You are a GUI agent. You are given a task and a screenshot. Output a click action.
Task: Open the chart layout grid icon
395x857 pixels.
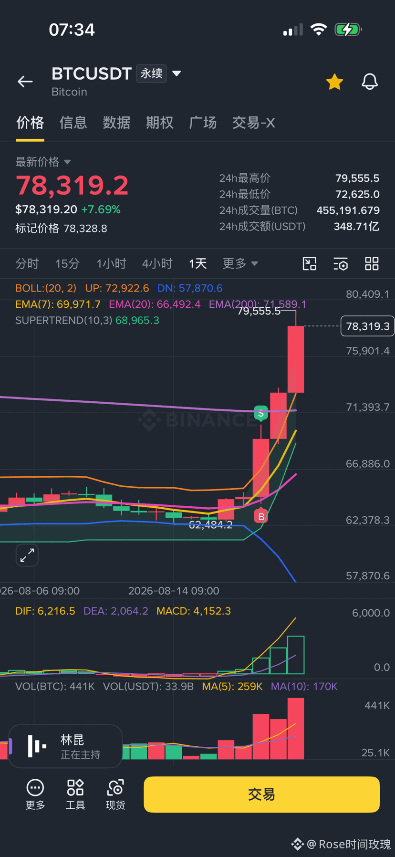tap(372, 263)
